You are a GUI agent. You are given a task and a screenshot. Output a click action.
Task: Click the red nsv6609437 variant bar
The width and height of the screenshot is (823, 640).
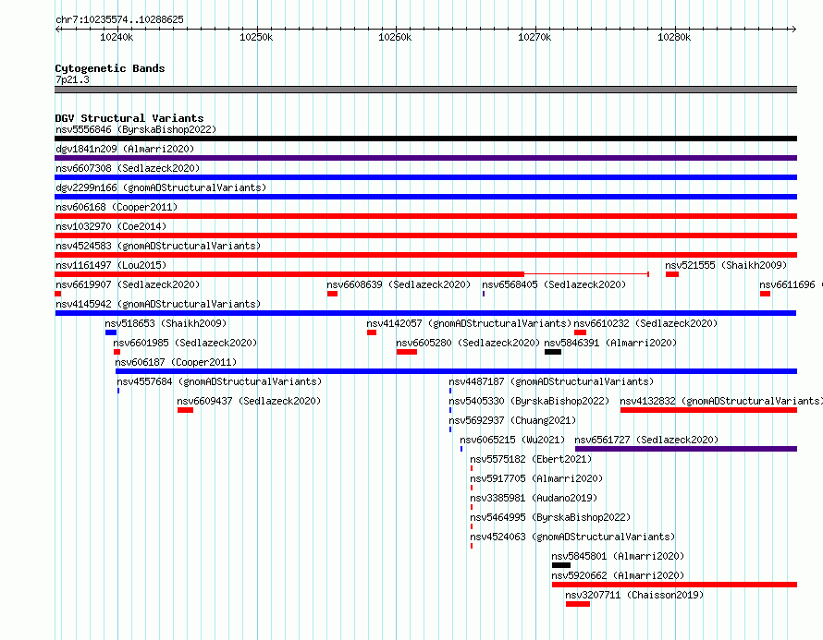185,410
